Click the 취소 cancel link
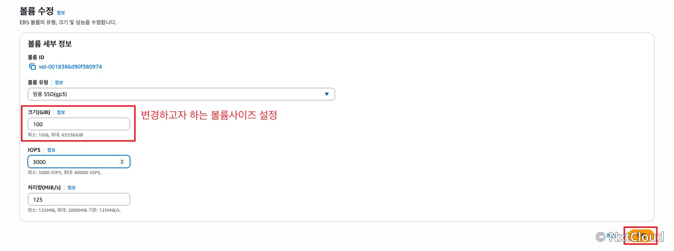 click(x=611, y=236)
